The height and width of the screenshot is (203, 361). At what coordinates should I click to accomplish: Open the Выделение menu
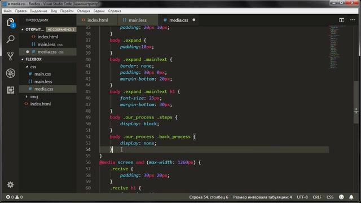[x=39, y=11]
